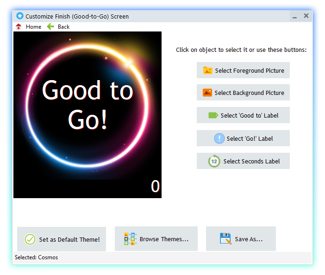Click the Browse Themes grid icon
The width and height of the screenshot is (325, 275).
pos(130,239)
